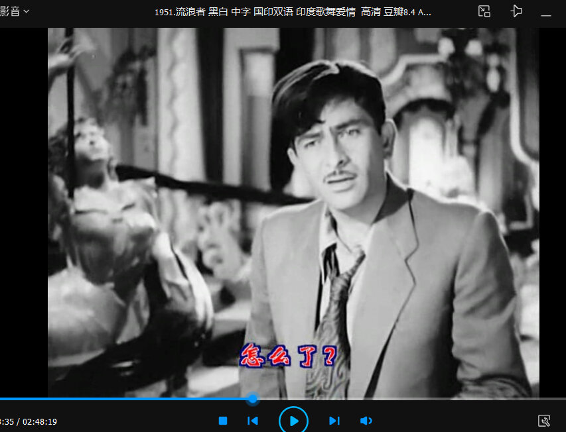Click the video title text 1951.流浪者
Viewport: 566px width, 432px height.
coord(180,12)
